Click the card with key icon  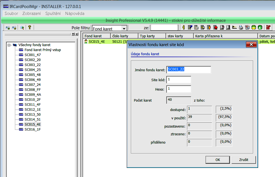click(x=203, y=27)
